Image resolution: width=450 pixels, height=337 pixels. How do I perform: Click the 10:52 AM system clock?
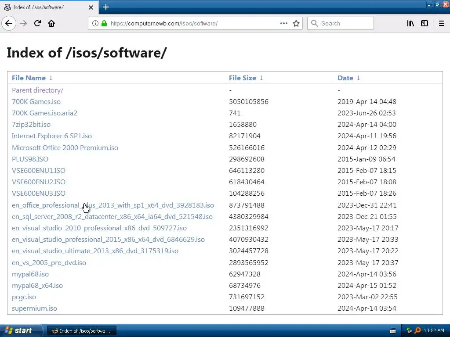coord(434,331)
